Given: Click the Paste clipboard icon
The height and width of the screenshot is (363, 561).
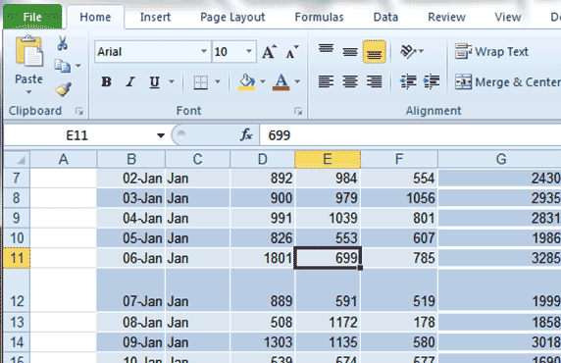Looking at the screenshot, I should pyautogui.click(x=28, y=51).
